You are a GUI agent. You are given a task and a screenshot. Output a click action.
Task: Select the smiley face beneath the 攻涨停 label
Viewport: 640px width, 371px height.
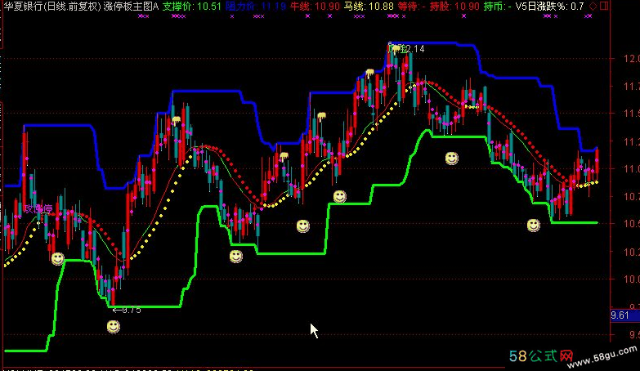[57, 258]
